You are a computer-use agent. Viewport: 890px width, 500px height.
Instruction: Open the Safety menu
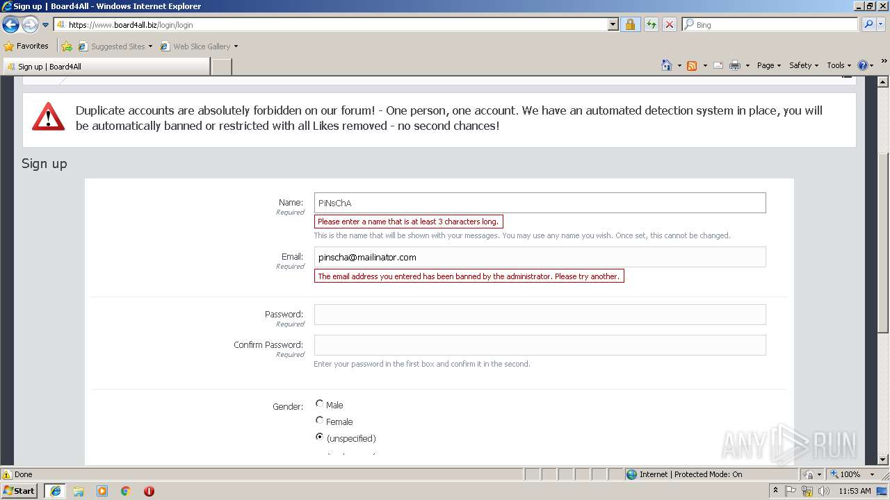coord(803,65)
